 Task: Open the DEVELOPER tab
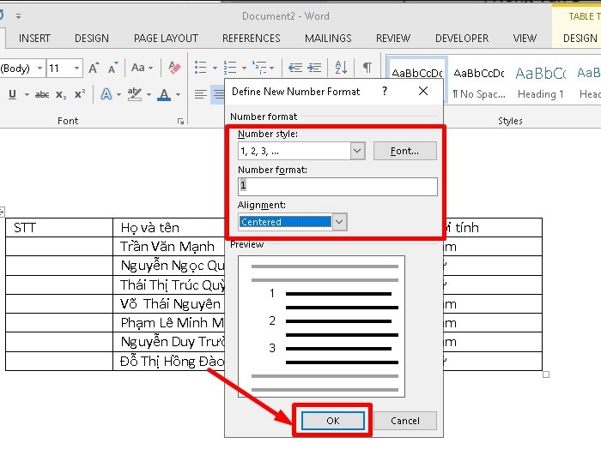[462, 39]
